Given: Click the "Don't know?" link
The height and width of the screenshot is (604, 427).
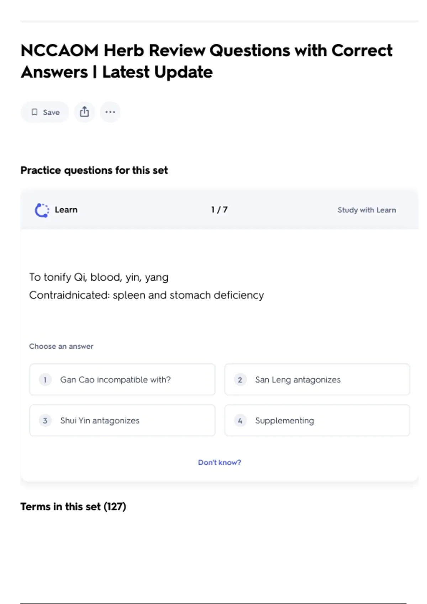Looking at the screenshot, I should click(x=219, y=462).
